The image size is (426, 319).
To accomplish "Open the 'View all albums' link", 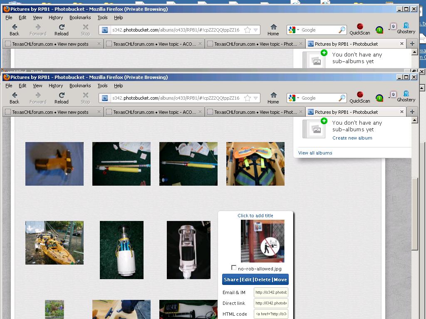I will pyautogui.click(x=315, y=153).
